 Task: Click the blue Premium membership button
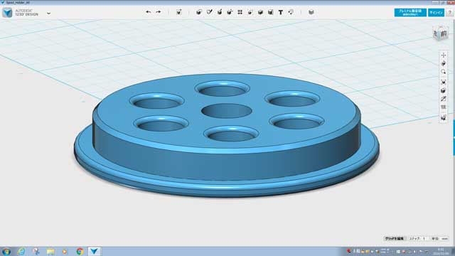click(410, 13)
